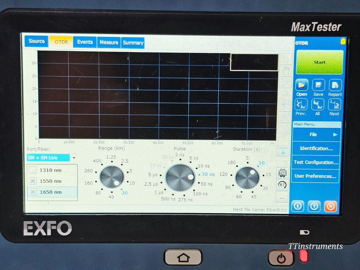Select the OTDR tab
The height and width of the screenshot is (270, 360).
(x=61, y=42)
